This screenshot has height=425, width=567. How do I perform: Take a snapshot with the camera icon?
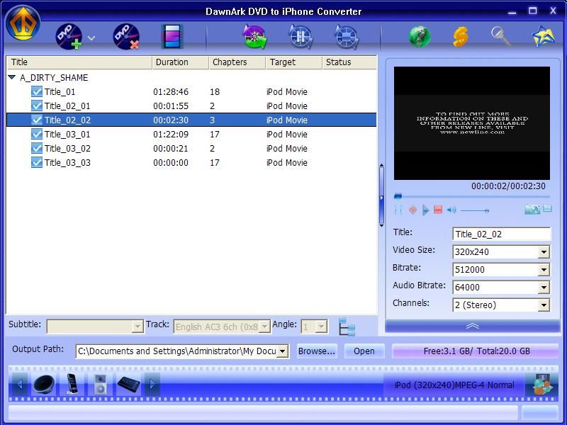532,209
